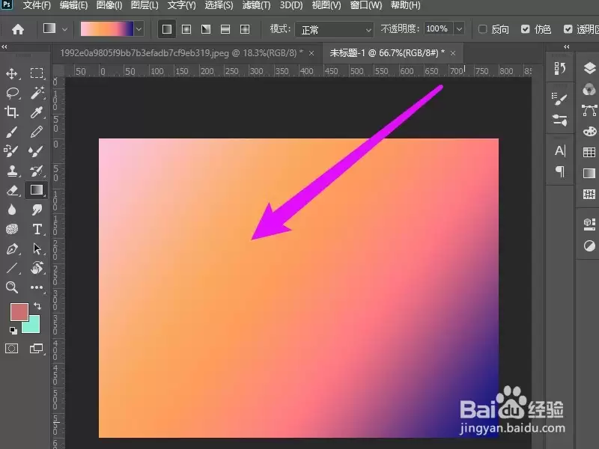Close the jpeg document tab

click(311, 53)
